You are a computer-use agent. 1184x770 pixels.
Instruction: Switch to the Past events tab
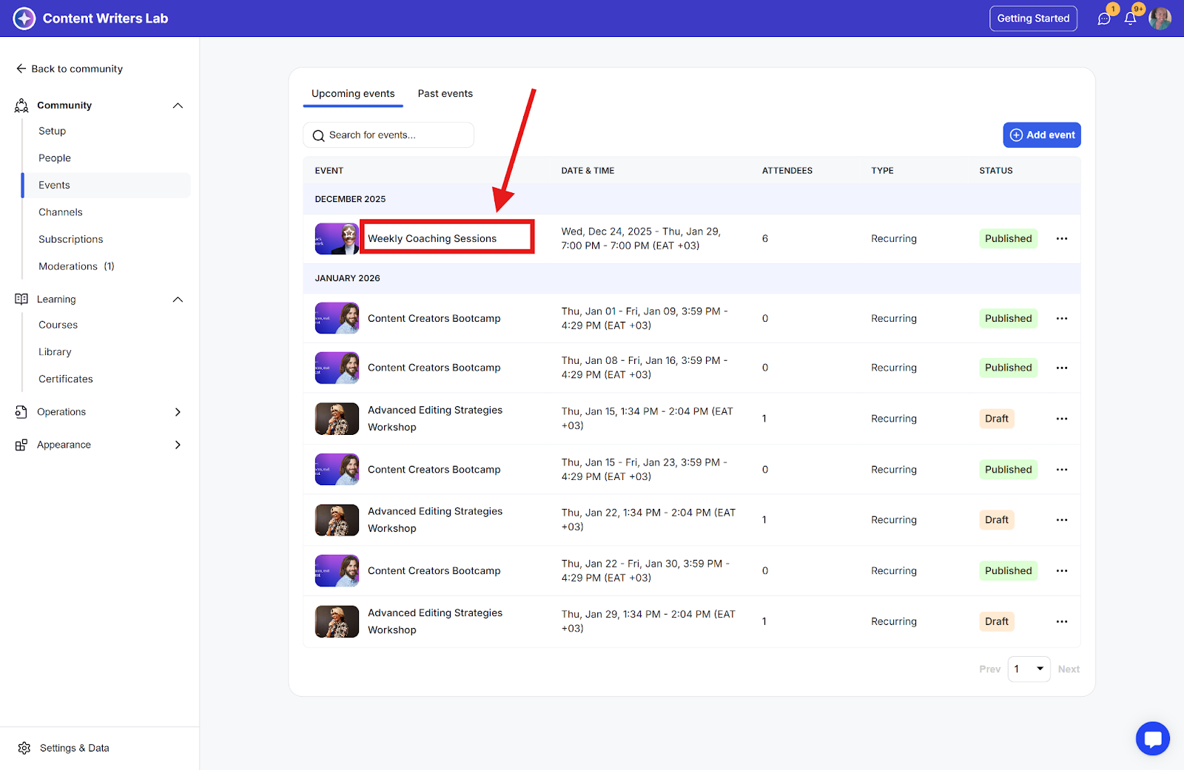point(445,93)
